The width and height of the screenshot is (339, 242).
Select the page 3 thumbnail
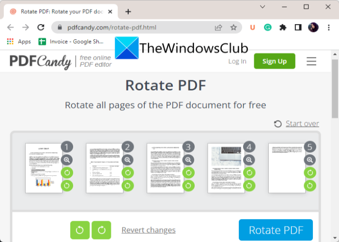[166, 168]
